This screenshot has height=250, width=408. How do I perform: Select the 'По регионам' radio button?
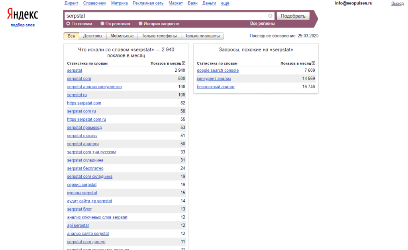click(102, 24)
